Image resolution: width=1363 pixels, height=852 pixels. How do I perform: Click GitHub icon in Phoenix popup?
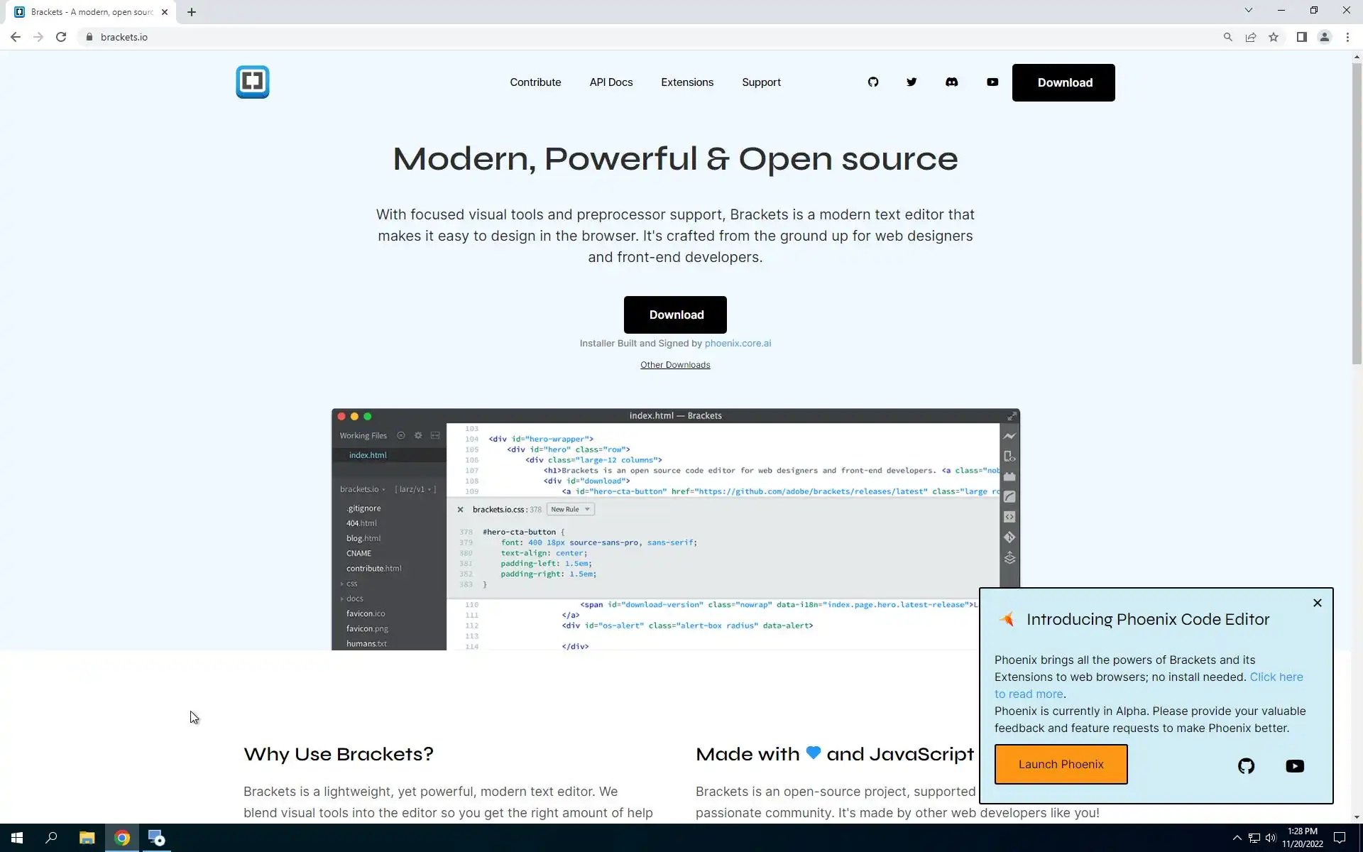(1246, 766)
